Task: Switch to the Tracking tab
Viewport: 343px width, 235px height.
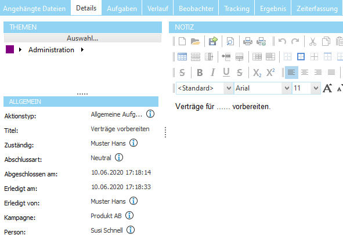Action: 237,8
